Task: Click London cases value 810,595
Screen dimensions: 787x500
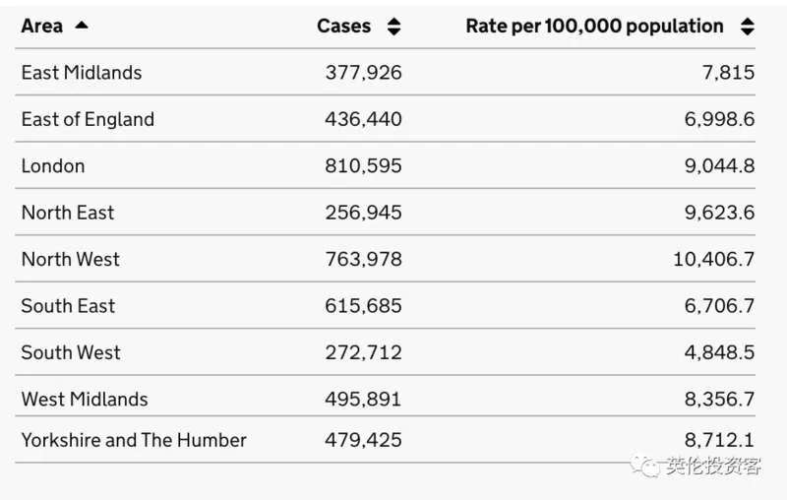Action: click(363, 166)
